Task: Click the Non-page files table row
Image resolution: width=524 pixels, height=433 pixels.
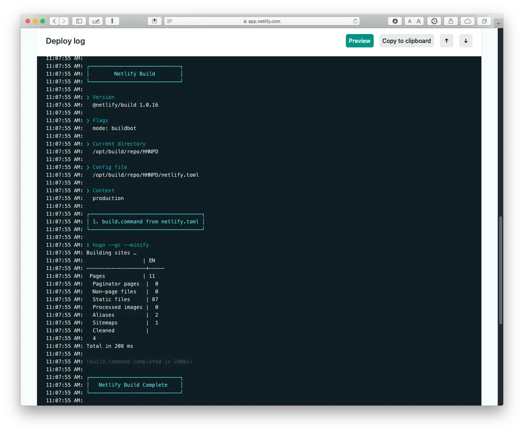Action: click(x=125, y=292)
